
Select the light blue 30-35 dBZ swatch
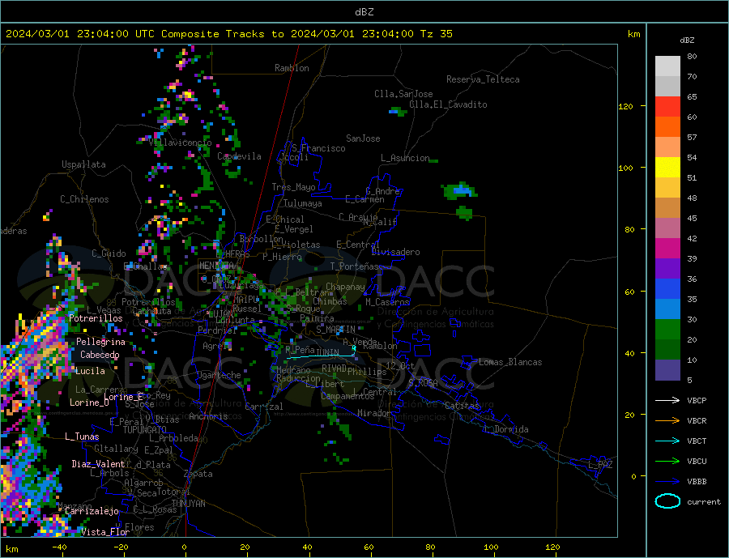(x=667, y=309)
